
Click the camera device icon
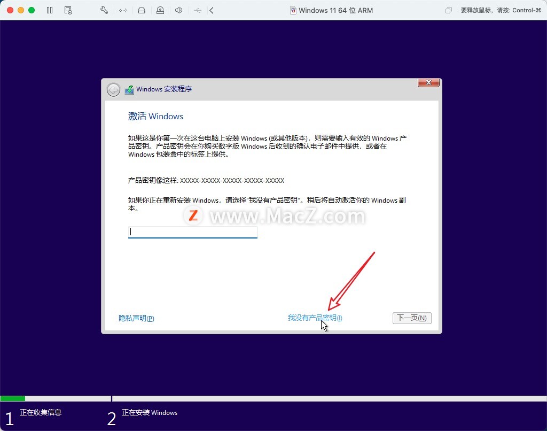click(160, 10)
